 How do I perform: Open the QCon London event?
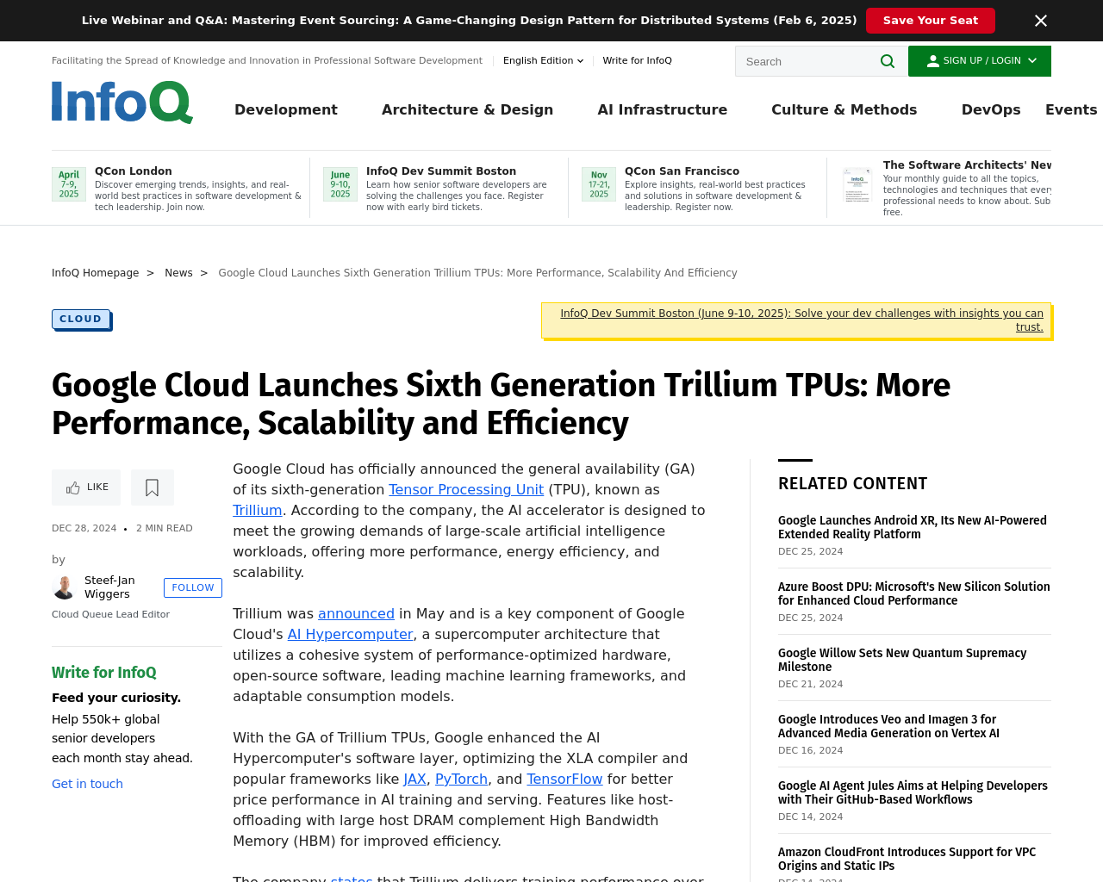(134, 171)
